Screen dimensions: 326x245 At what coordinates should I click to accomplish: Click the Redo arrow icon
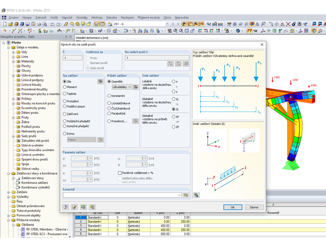coord(58,24)
